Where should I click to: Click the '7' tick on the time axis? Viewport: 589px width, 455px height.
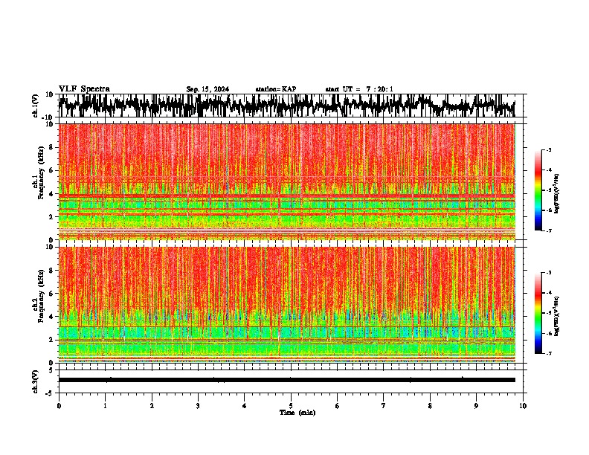click(x=384, y=406)
